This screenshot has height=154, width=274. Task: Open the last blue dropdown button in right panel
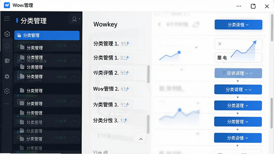click(238, 138)
